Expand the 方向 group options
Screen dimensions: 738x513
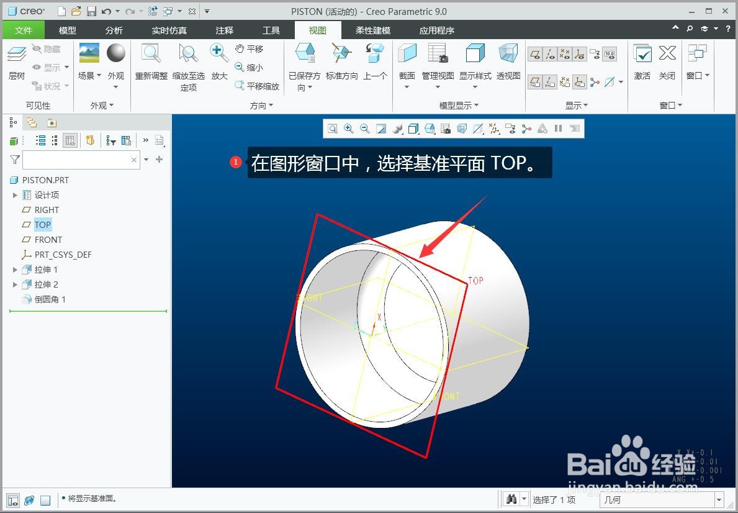click(261, 105)
